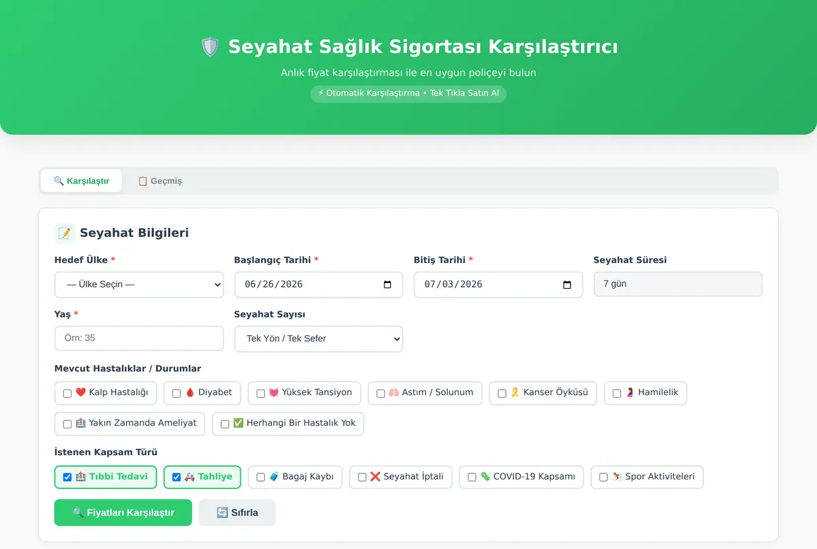Click the luggage icon in Bagaj Kaybı
Viewport: 817px width, 549px height.
tap(274, 477)
